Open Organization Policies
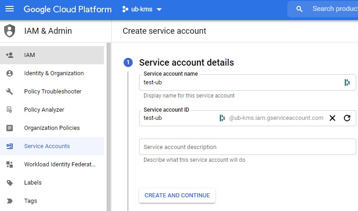 coord(52,128)
